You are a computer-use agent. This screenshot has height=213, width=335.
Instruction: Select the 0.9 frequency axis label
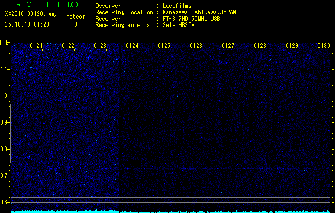click(x=5, y=122)
